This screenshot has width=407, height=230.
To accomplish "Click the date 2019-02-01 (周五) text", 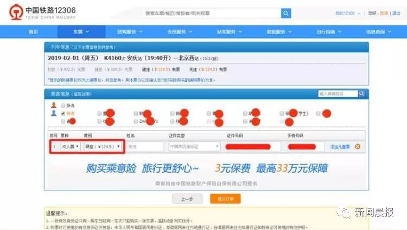I will (x=73, y=58).
